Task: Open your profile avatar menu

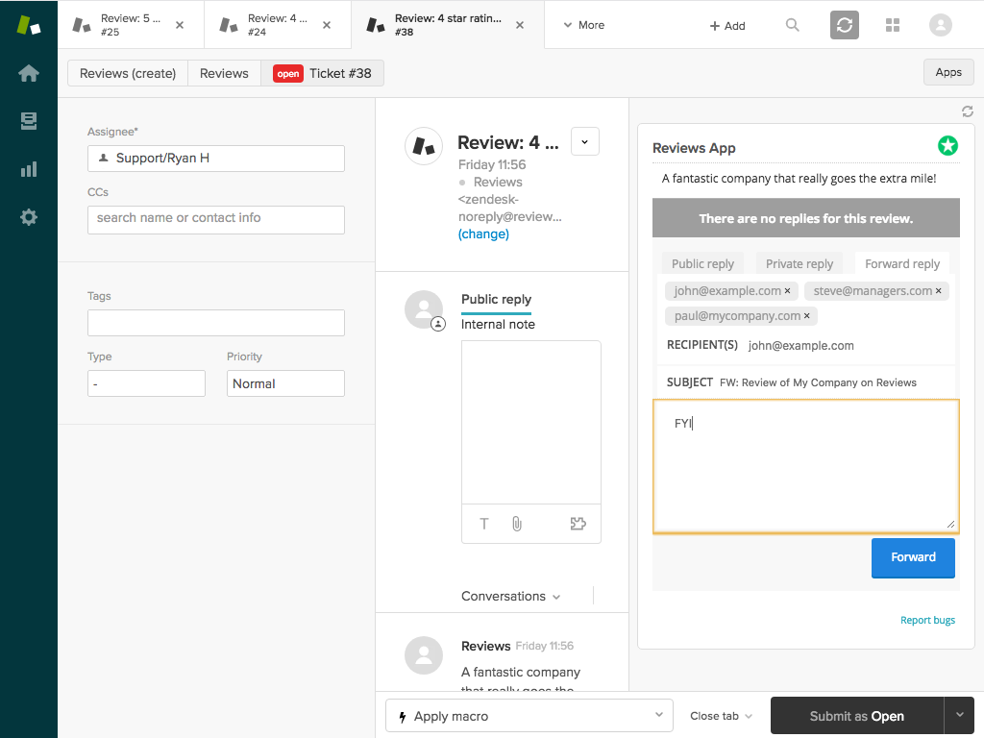Action: 940,25
